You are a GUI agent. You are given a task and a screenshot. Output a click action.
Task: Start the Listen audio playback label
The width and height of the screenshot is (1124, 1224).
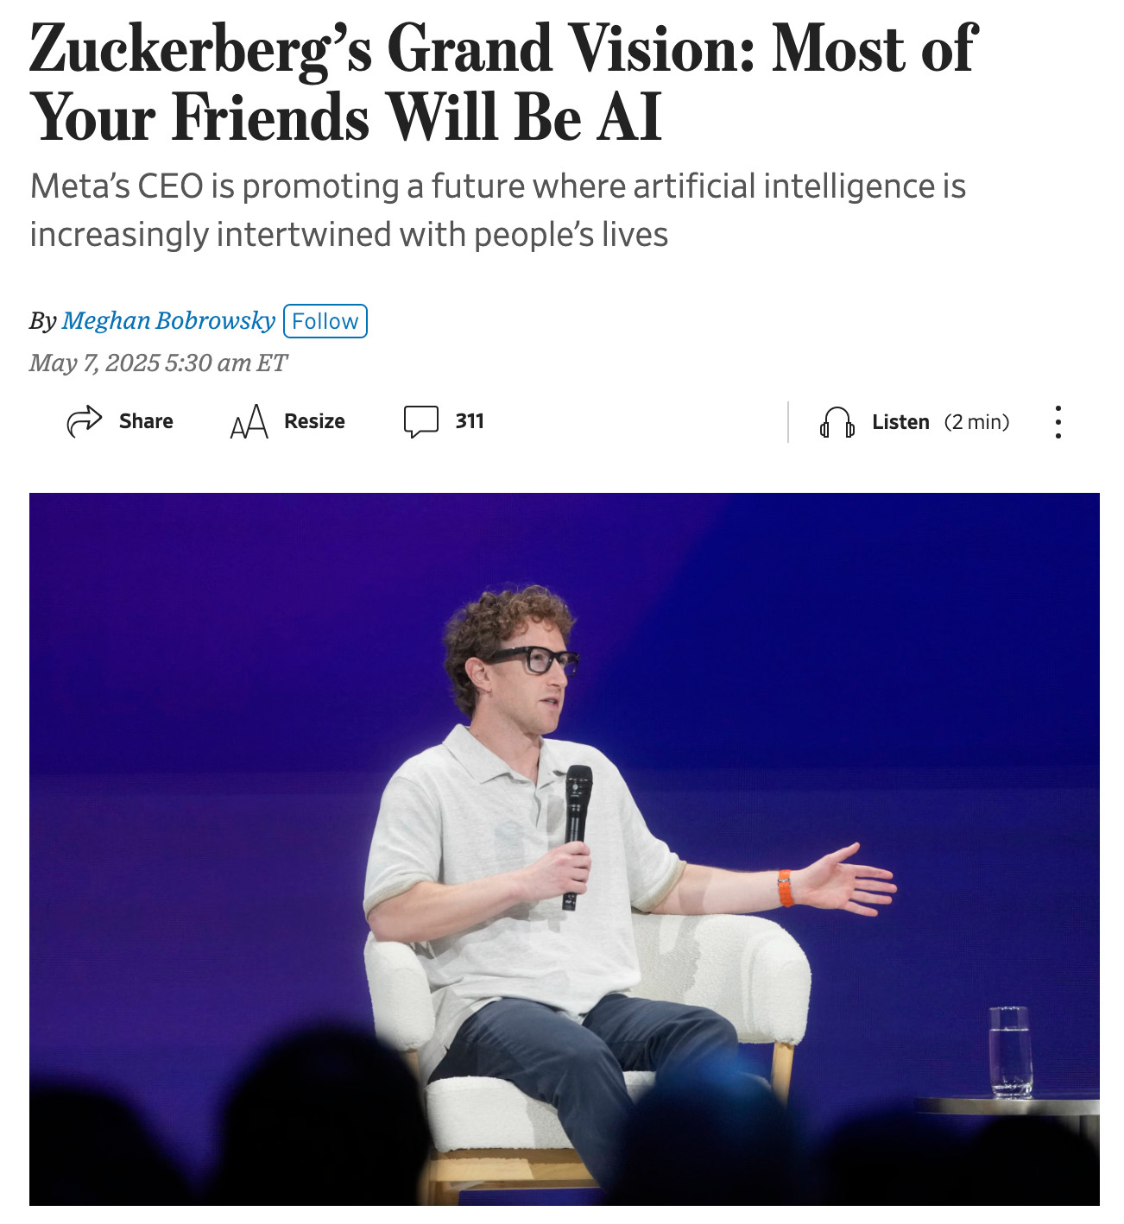point(900,422)
